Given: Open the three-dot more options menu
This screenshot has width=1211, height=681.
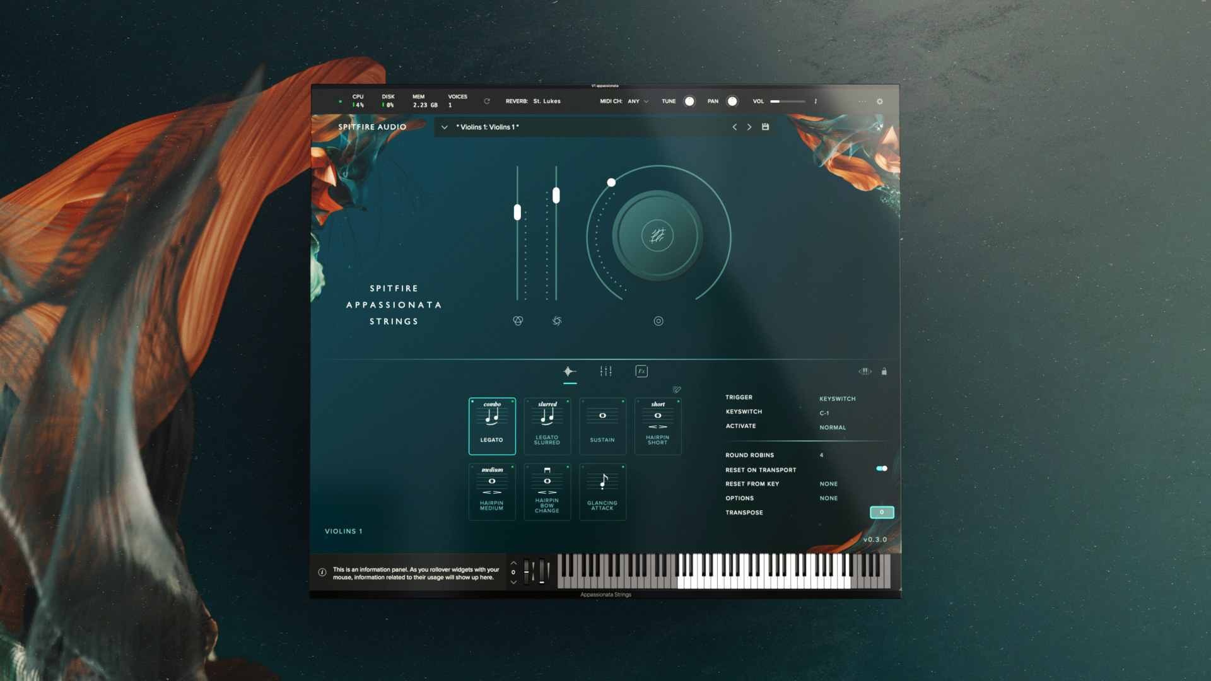Looking at the screenshot, I should [862, 102].
